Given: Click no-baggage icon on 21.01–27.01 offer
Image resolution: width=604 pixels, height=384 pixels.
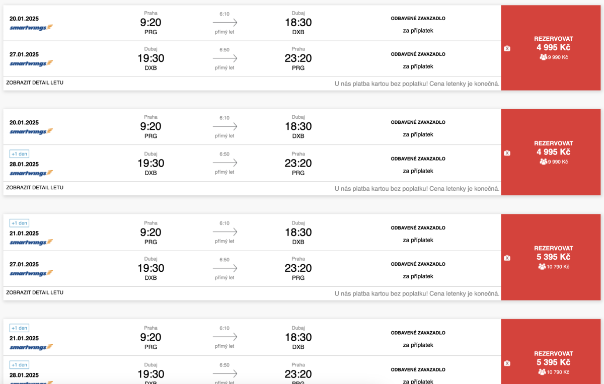Looking at the screenshot, I should [x=507, y=258].
